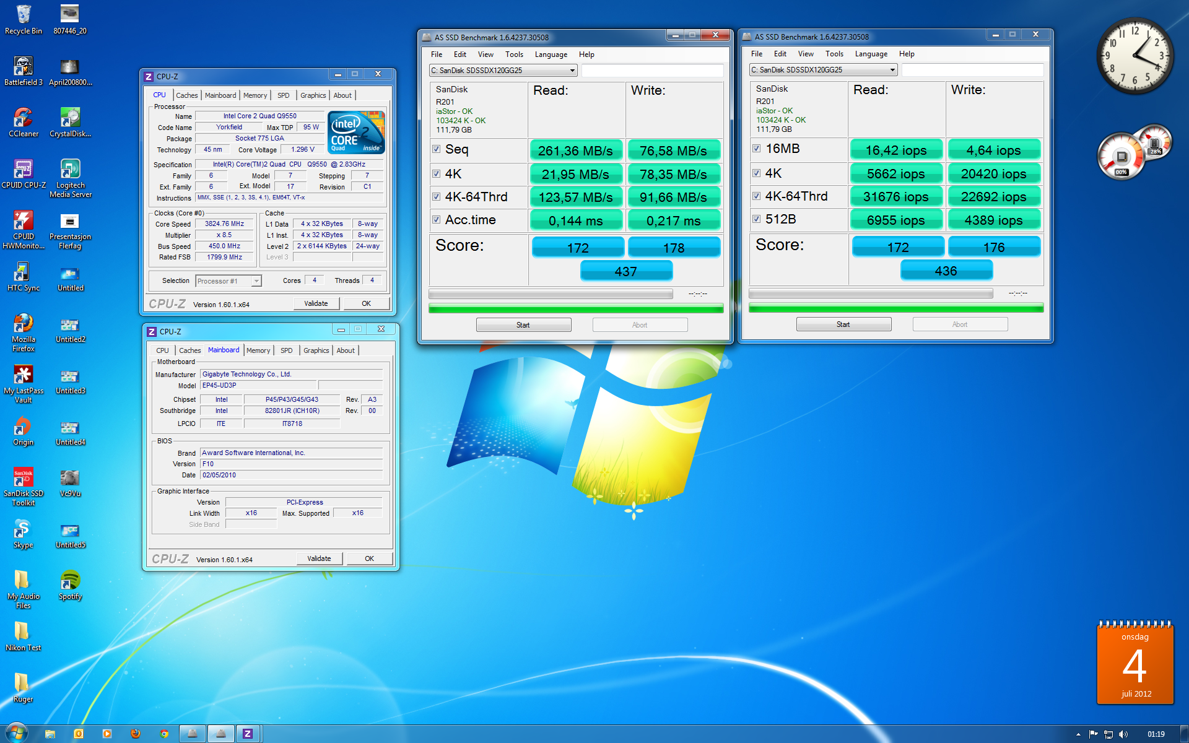1189x743 pixels.
Task: Open drive dropdown in left AS SSD window
Action: (x=503, y=71)
